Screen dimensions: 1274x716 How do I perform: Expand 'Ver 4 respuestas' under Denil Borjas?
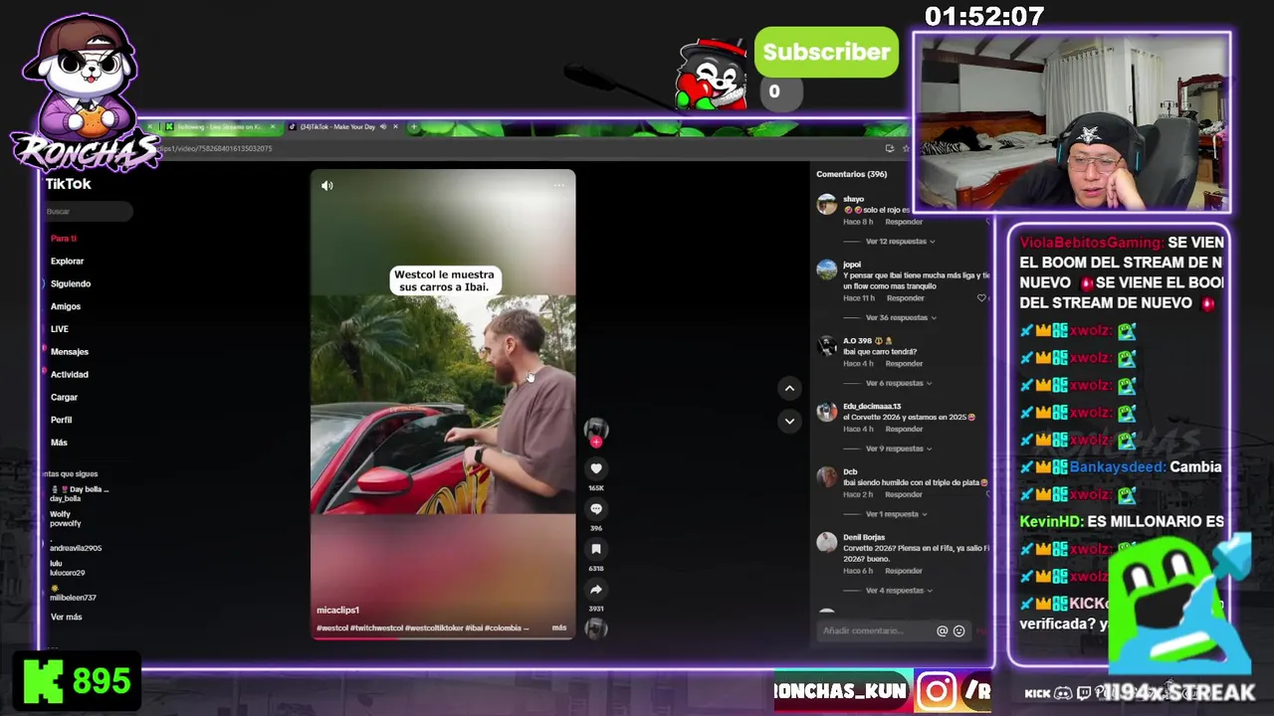(899, 591)
